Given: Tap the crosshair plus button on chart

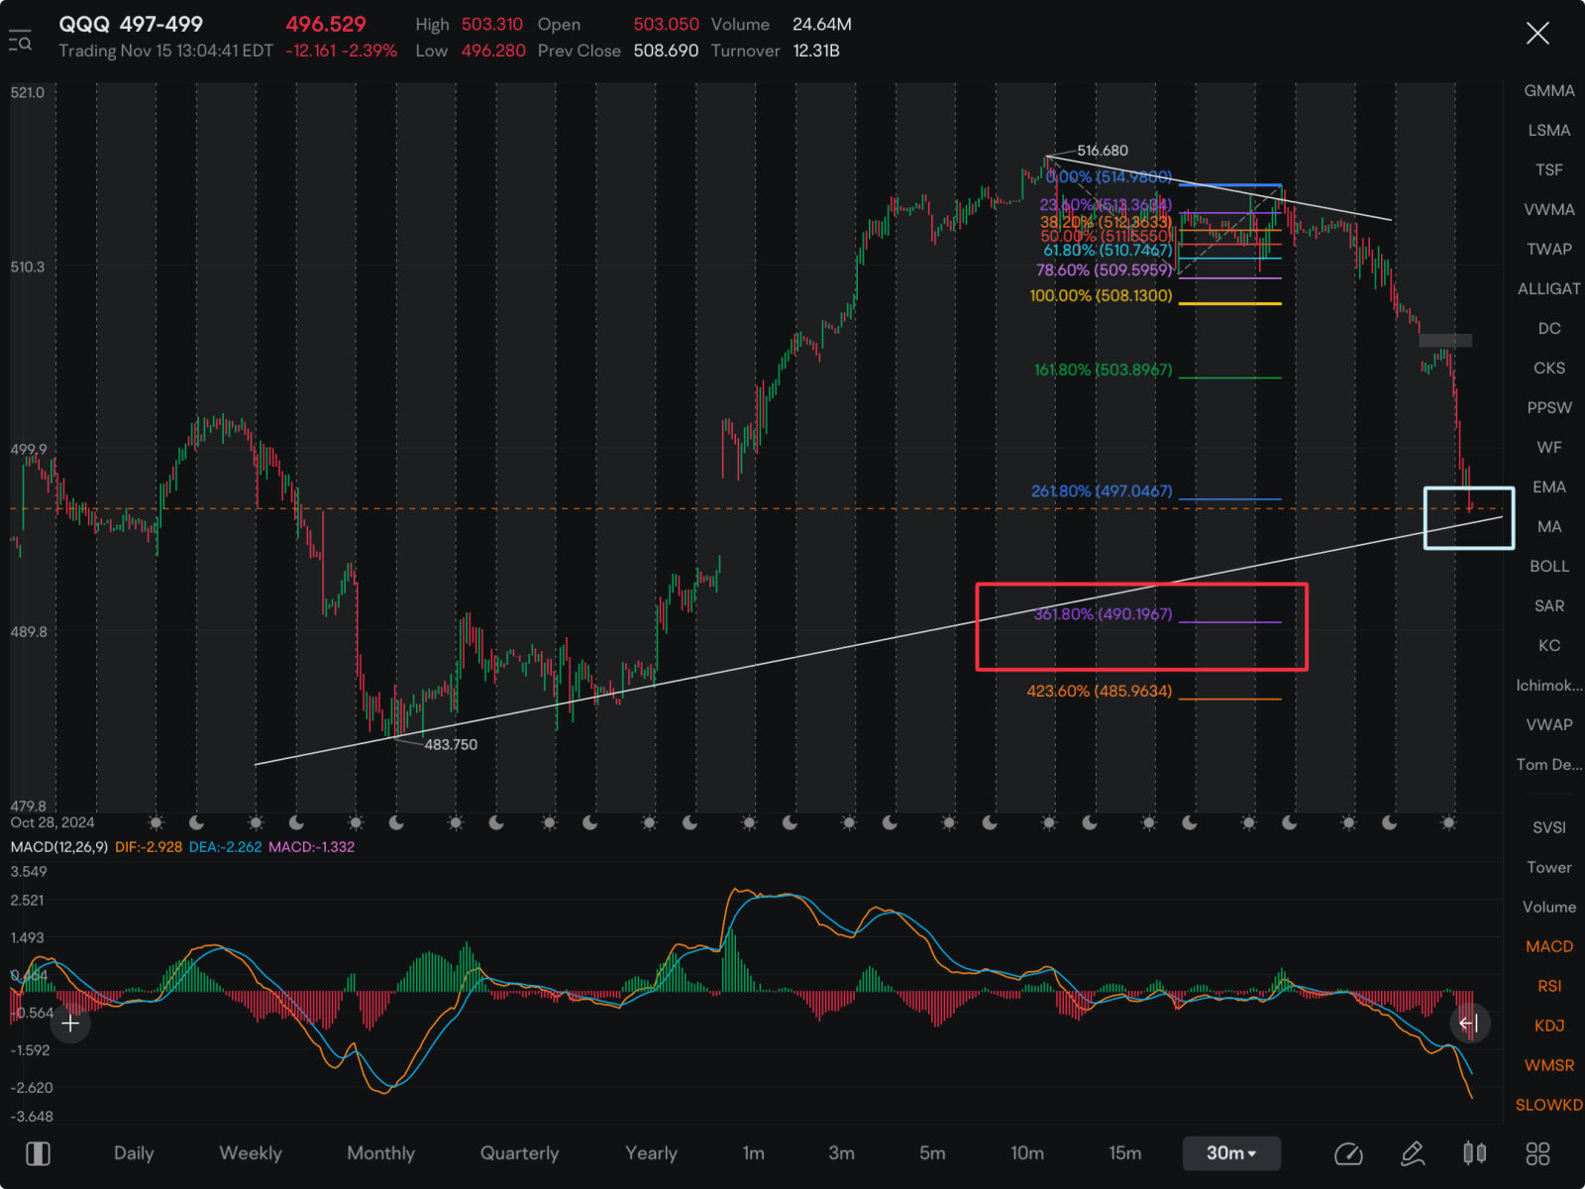Looking at the screenshot, I should [x=70, y=1024].
